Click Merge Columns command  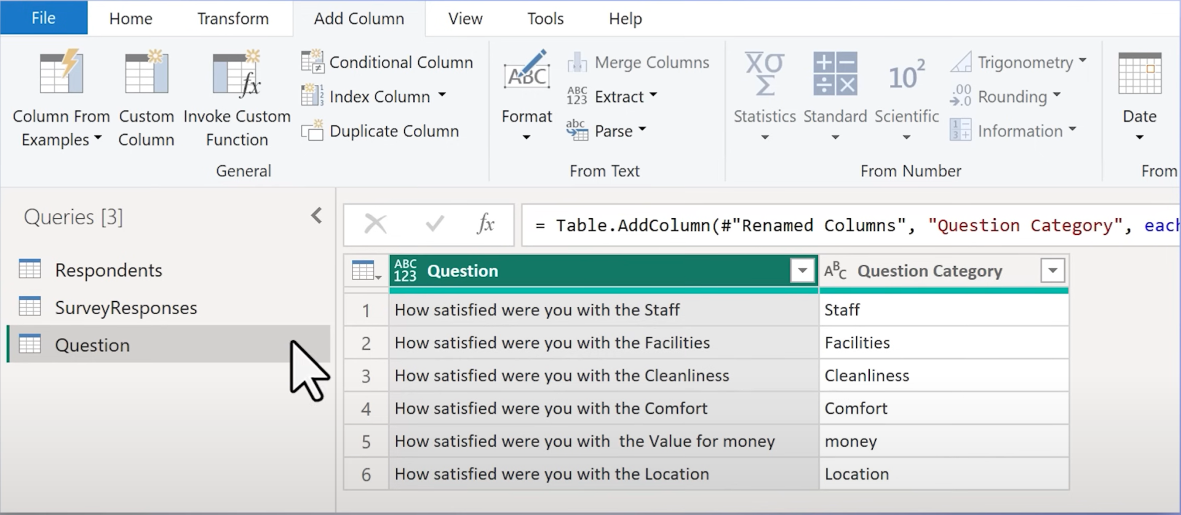[638, 62]
